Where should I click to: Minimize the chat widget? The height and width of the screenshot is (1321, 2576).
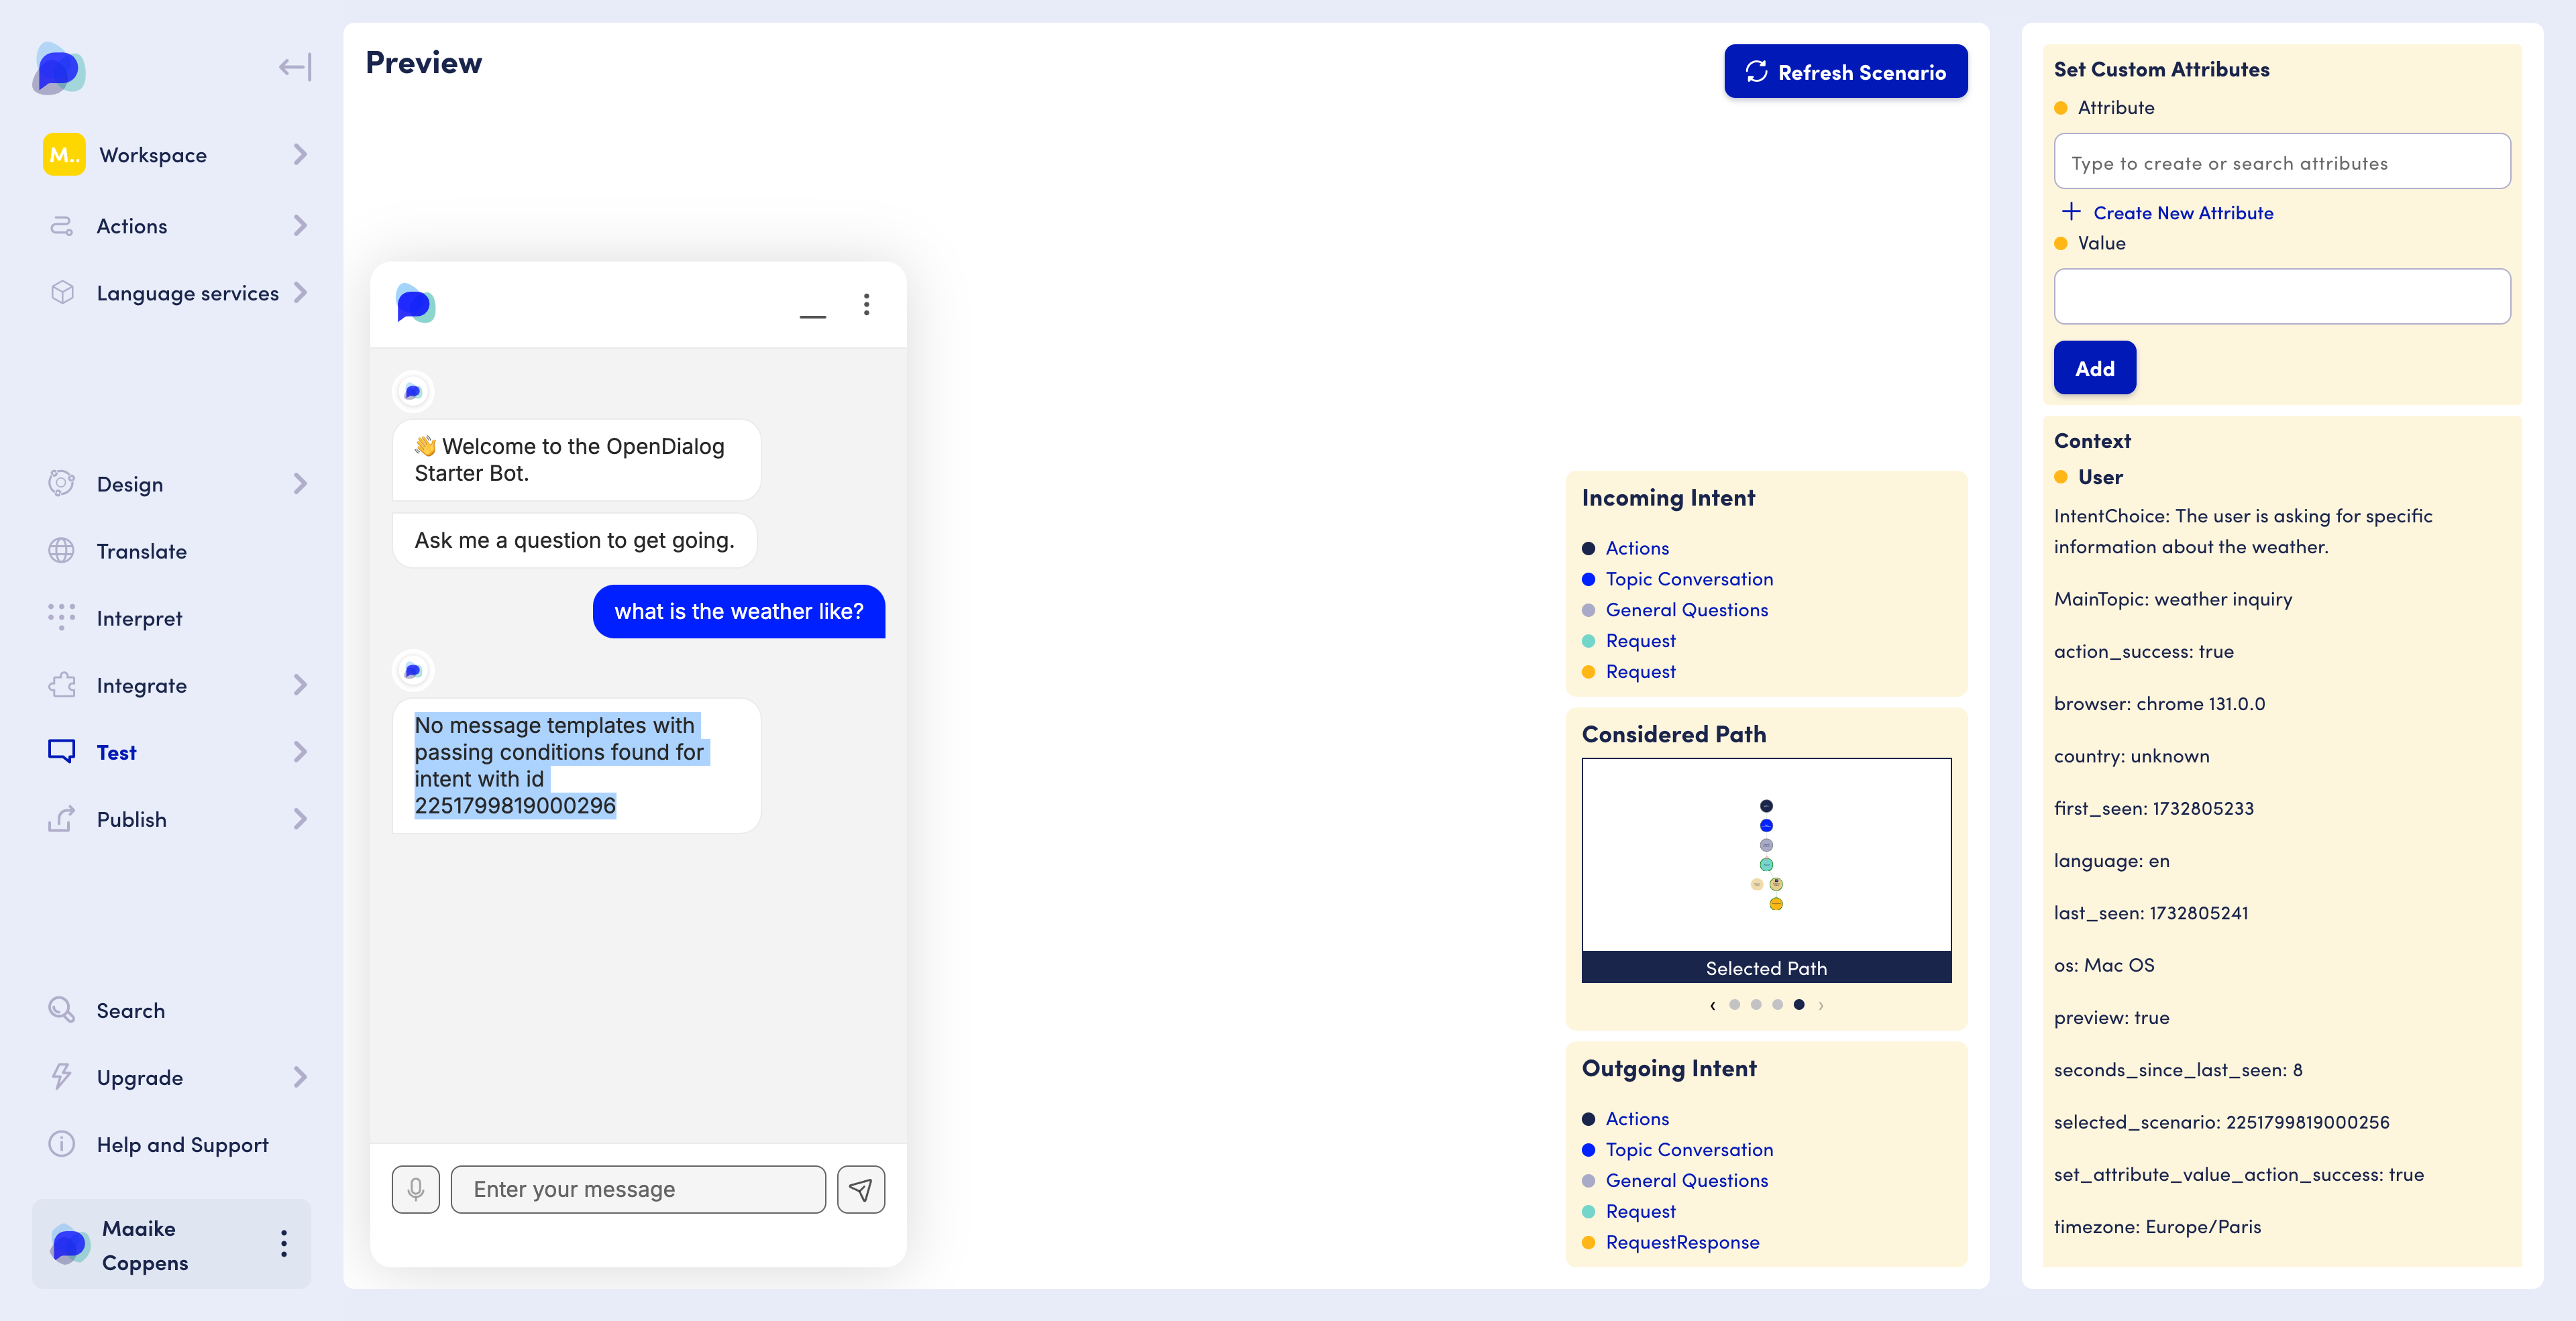tap(812, 316)
